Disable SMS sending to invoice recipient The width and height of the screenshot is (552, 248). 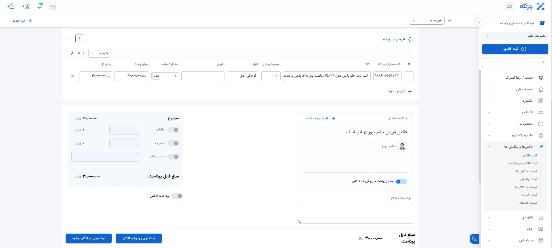tap(401, 181)
